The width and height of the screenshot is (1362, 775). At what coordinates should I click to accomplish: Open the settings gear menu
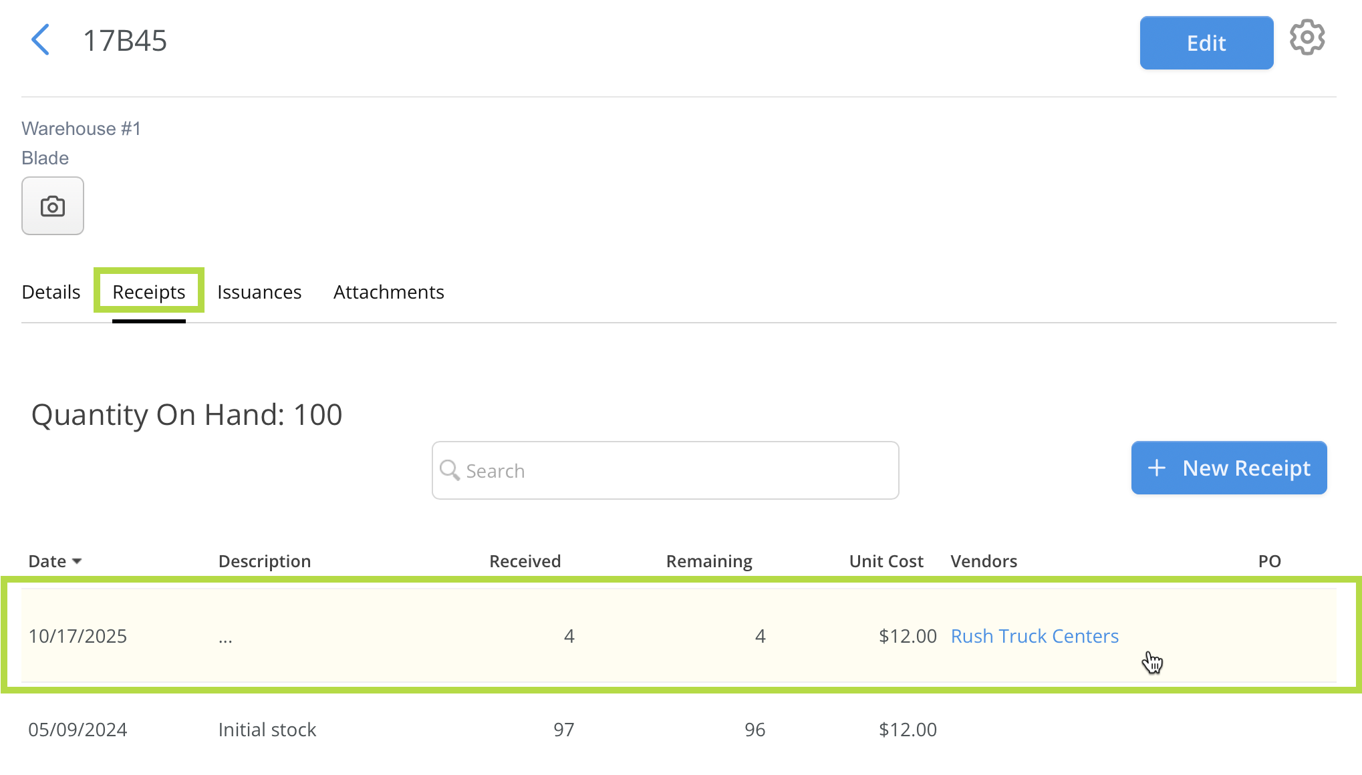[1307, 38]
